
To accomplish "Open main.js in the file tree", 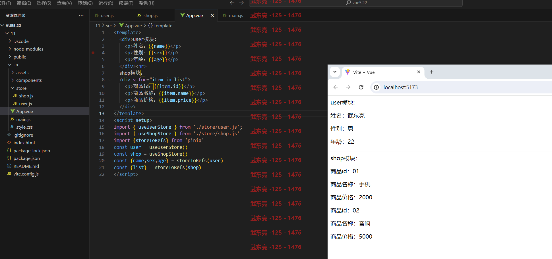I will 45,119.
